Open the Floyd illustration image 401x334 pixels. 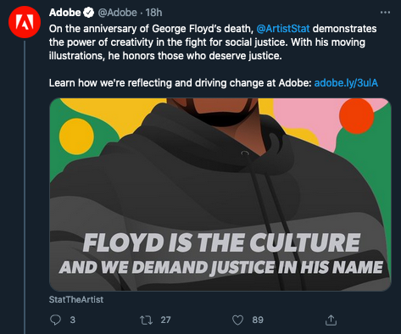[220, 194]
